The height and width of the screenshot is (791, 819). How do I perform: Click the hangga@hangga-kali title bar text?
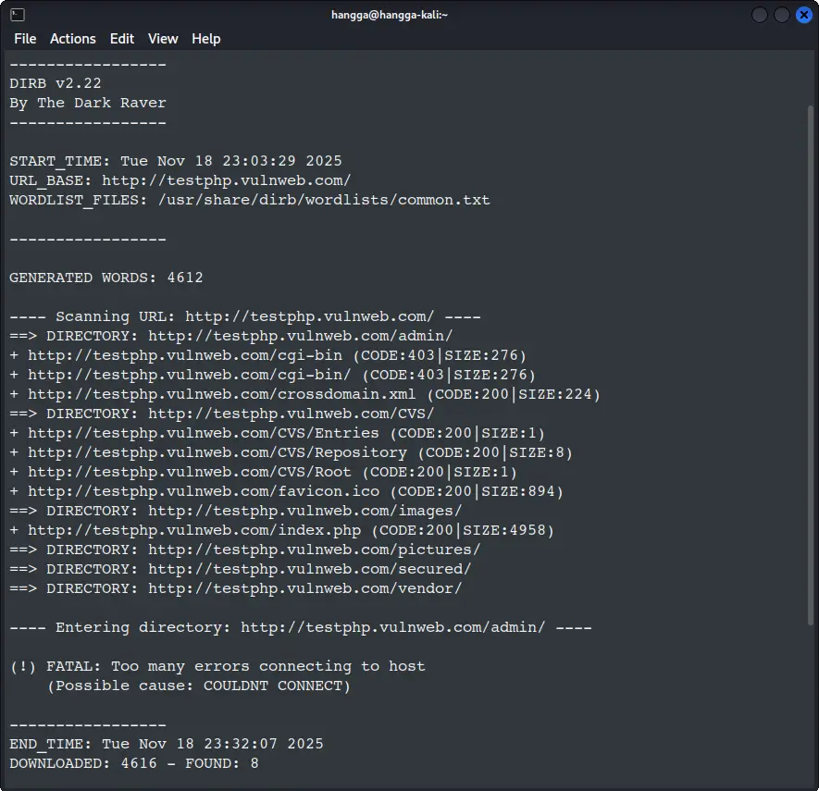389,15
